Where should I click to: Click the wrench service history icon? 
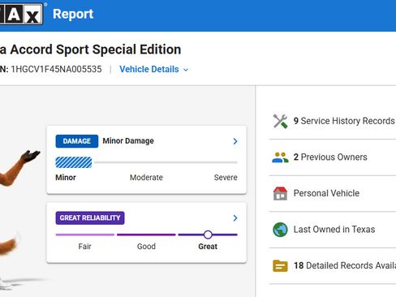pos(280,121)
